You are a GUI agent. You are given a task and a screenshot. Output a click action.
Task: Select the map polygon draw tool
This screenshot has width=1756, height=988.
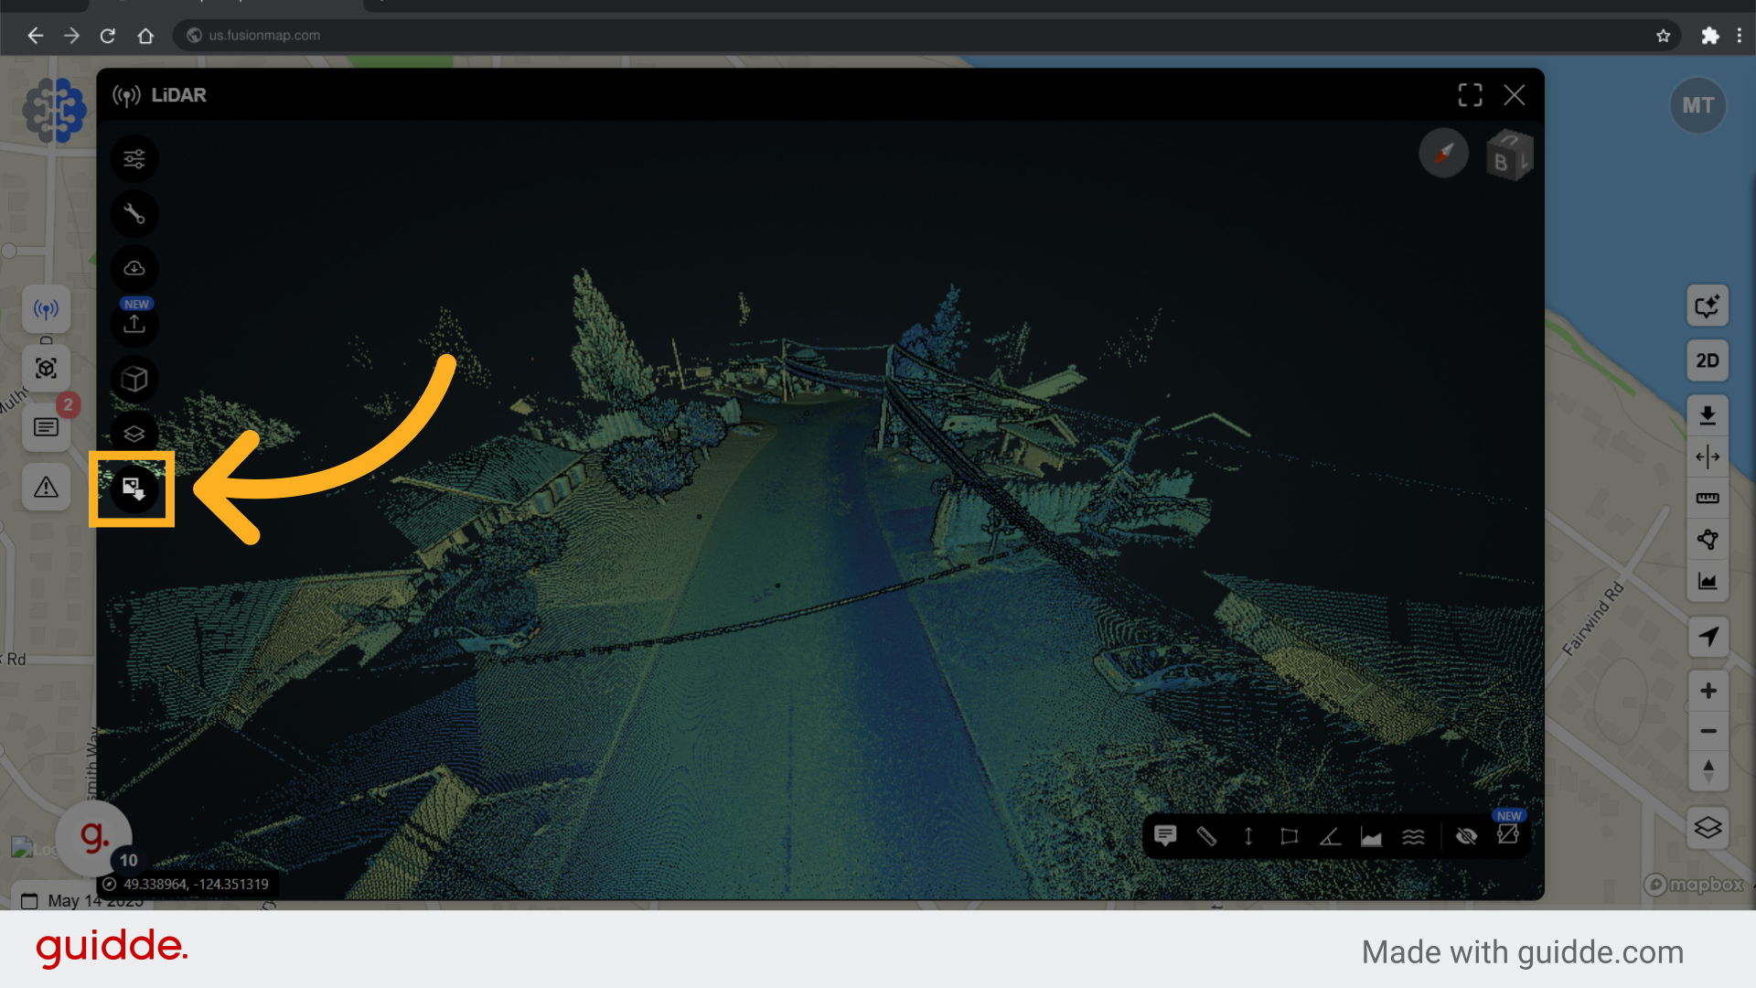[1708, 539]
